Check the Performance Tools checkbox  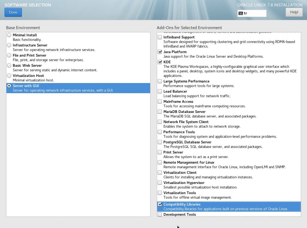click(160, 132)
